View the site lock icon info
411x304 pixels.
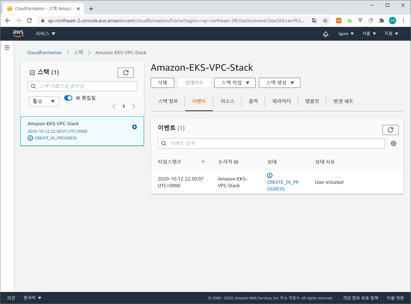point(42,21)
